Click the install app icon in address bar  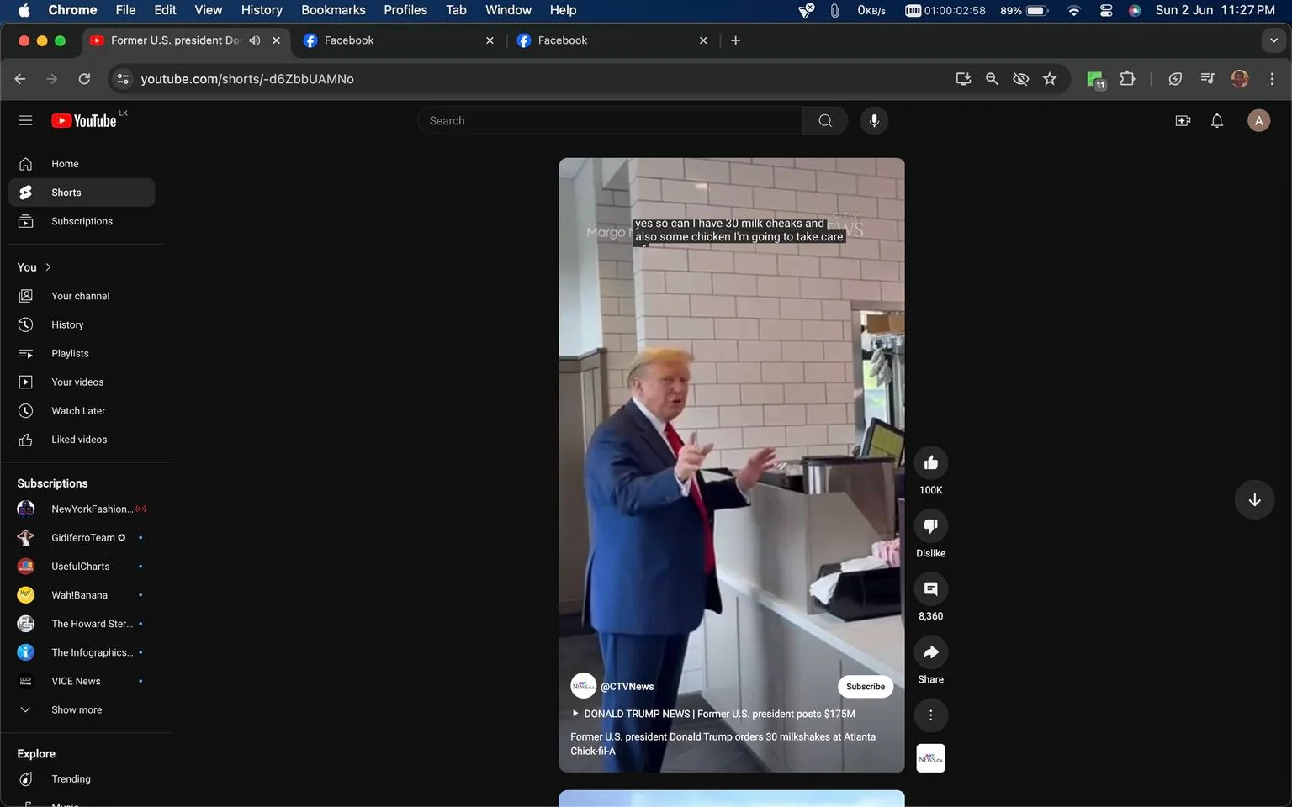963,78
